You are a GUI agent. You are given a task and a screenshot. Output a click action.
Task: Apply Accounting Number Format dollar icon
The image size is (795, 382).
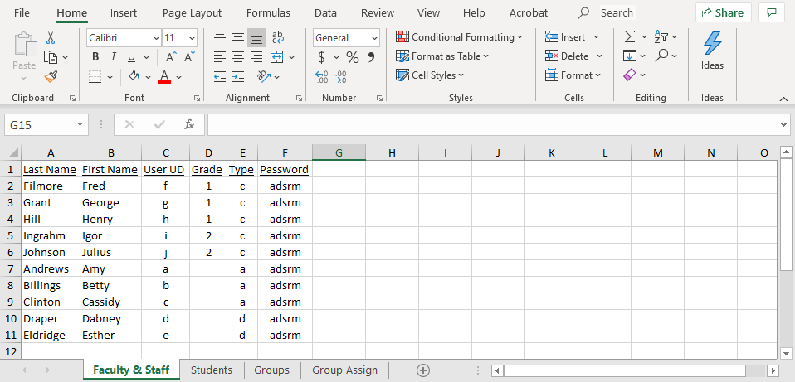[322, 57]
